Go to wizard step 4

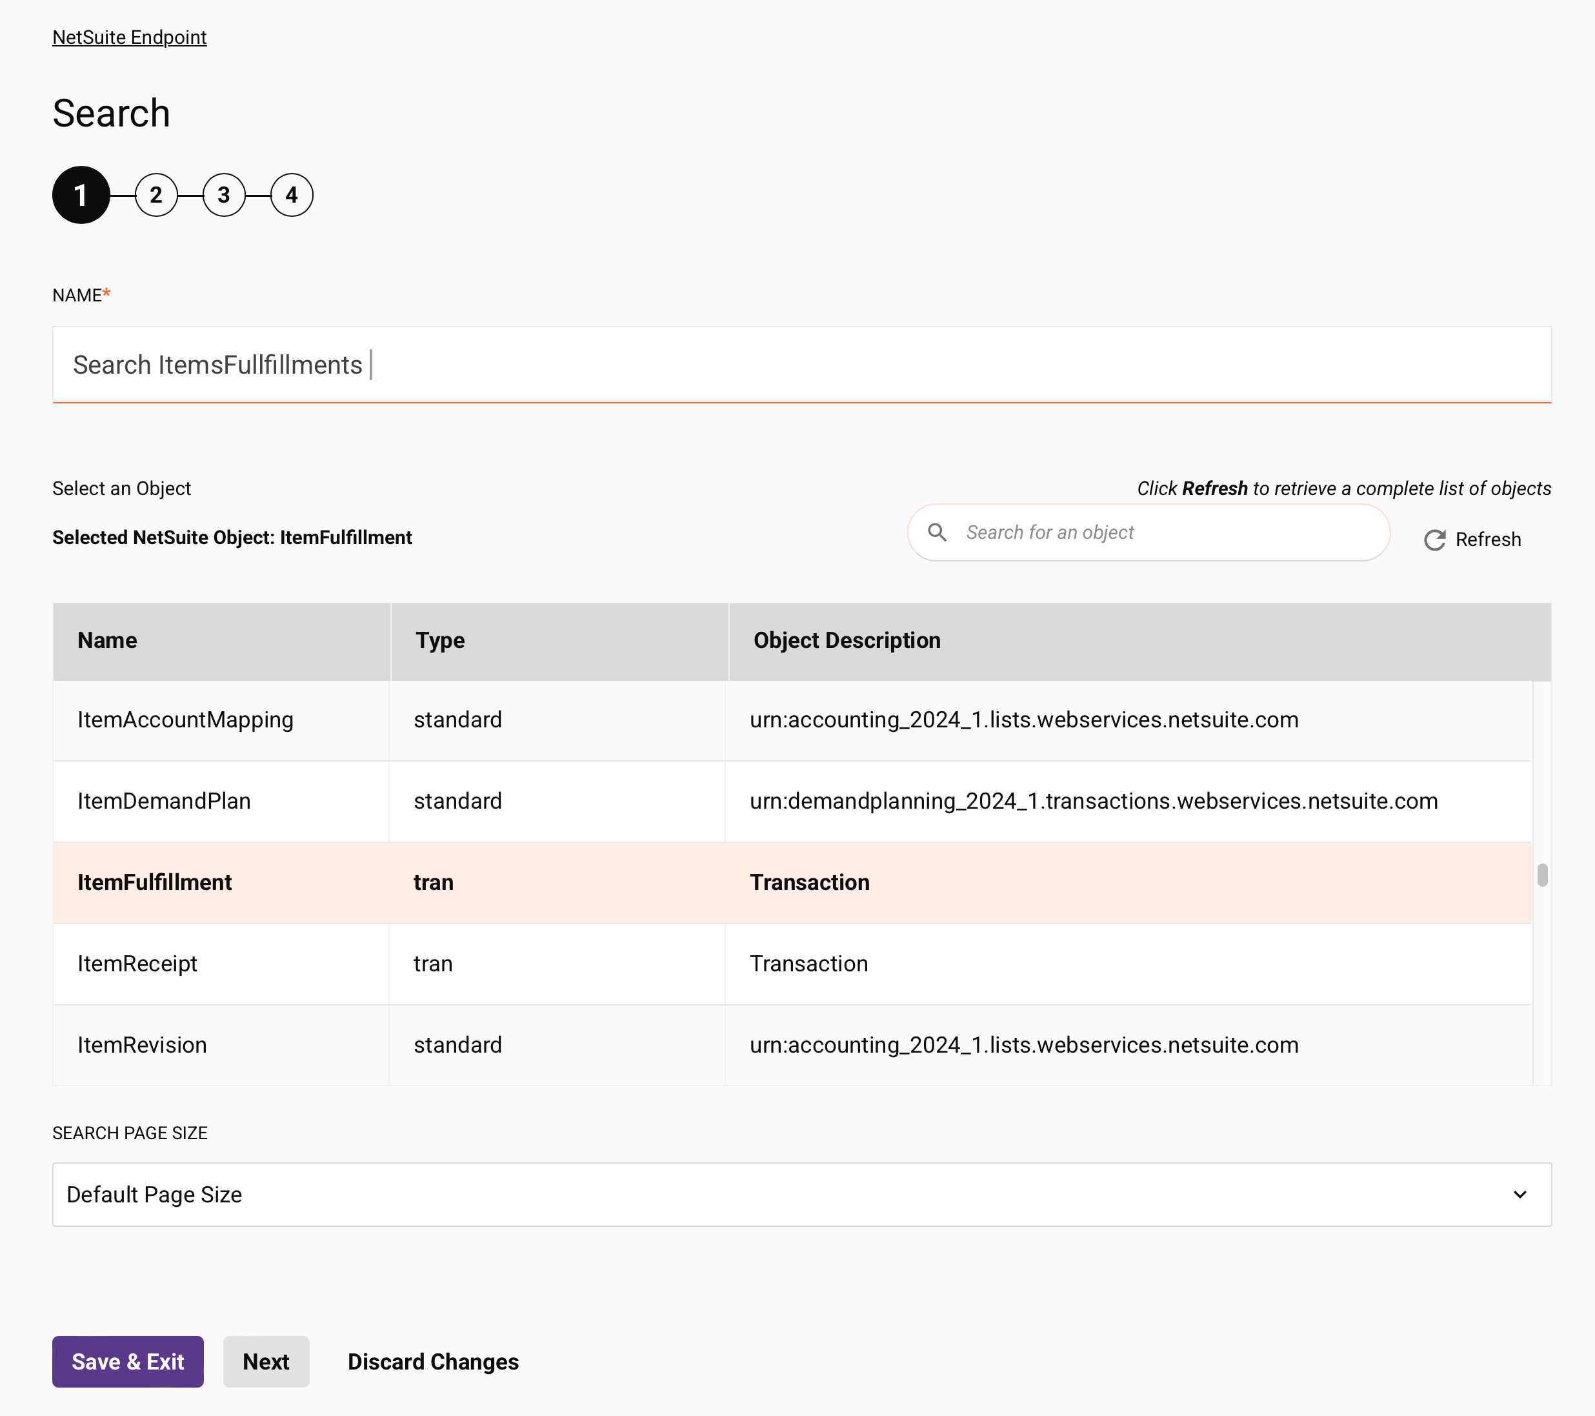pyautogui.click(x=292, y=195)
